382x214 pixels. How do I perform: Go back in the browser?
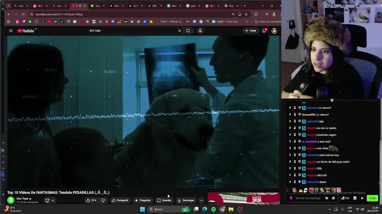click(9, 14)
